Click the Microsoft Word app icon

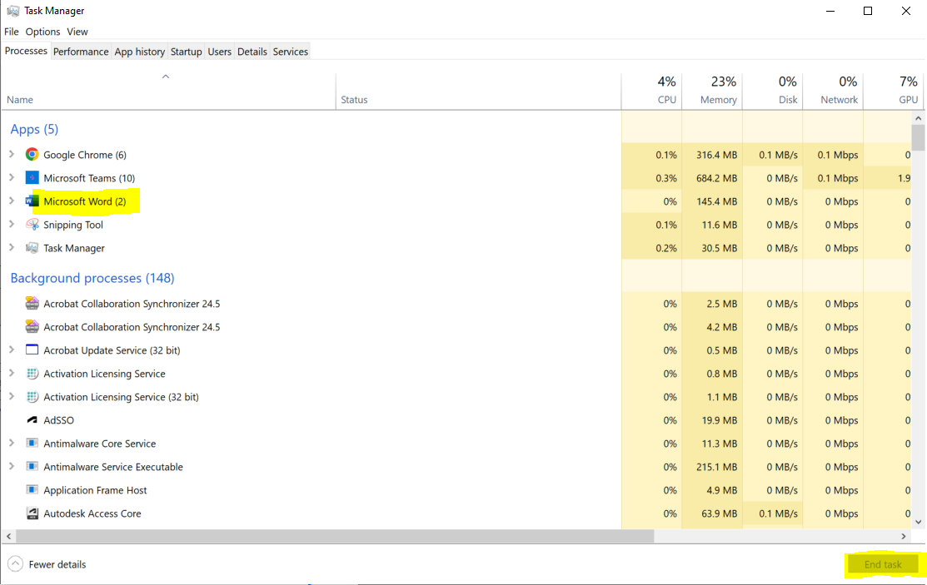tap(31, 201)
